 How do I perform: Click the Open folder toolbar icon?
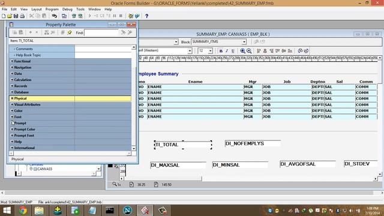10,16
